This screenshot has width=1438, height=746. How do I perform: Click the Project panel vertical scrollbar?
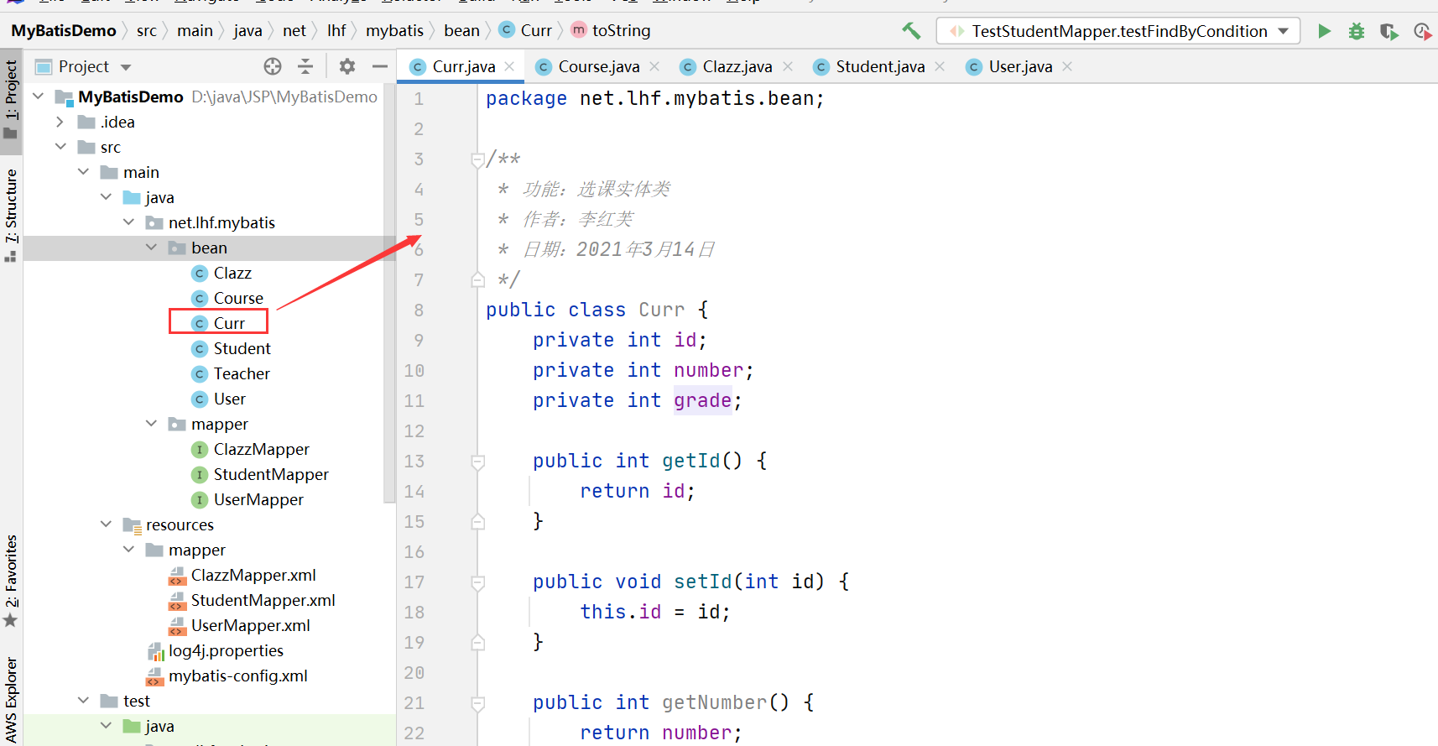[389, 294]
